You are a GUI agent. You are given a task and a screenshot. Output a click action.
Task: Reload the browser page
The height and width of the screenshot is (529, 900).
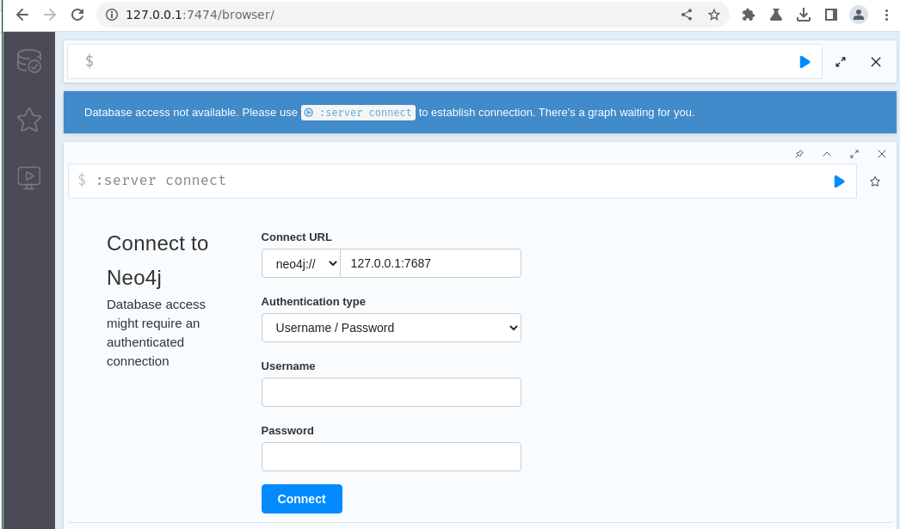pos(77,15)
